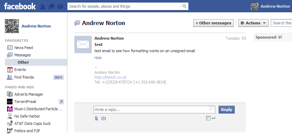The width and height of the screenshot is (292, 136).
Task: Click the Tuesday timestamp
Action: click(x=233, y=38)
